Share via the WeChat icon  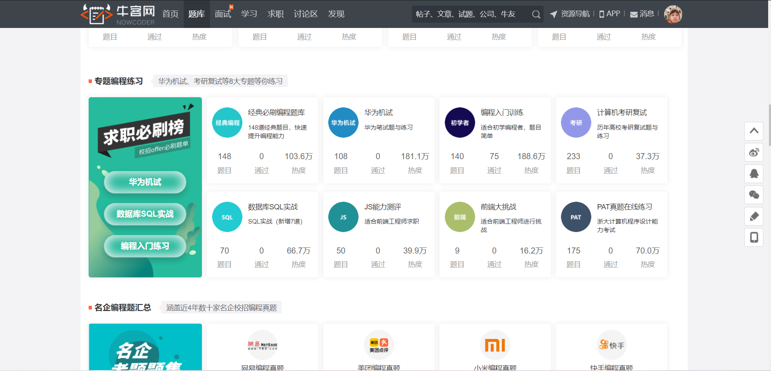click(x=754, y=195)
